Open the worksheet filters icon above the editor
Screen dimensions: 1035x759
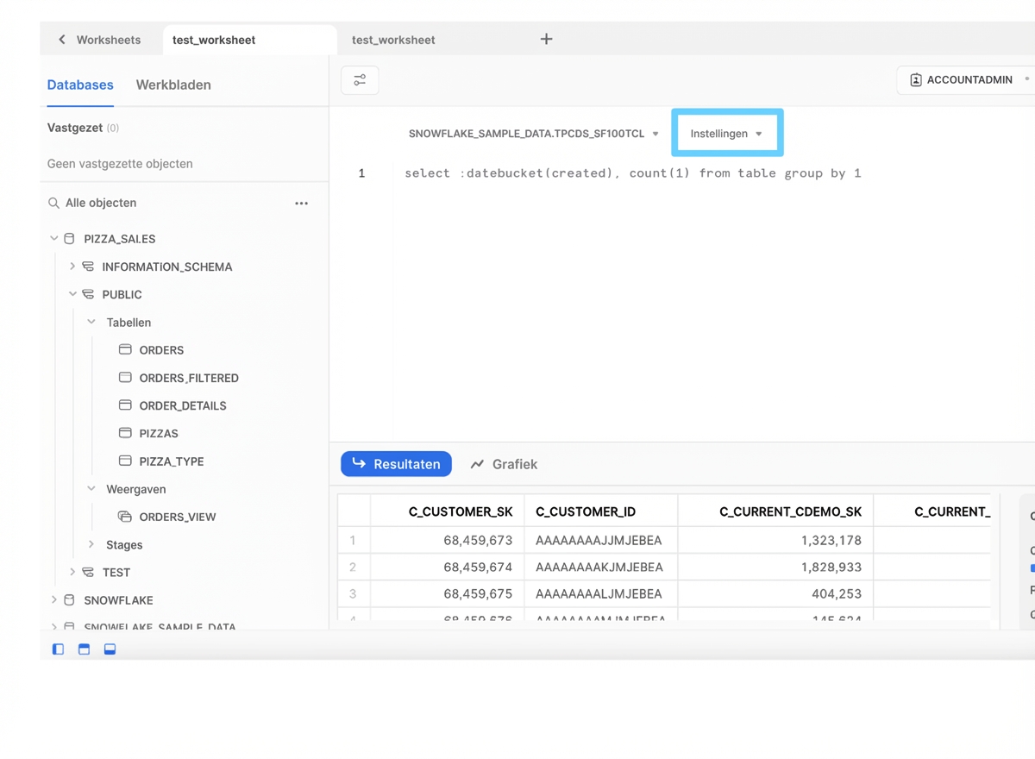coord(359,79)
